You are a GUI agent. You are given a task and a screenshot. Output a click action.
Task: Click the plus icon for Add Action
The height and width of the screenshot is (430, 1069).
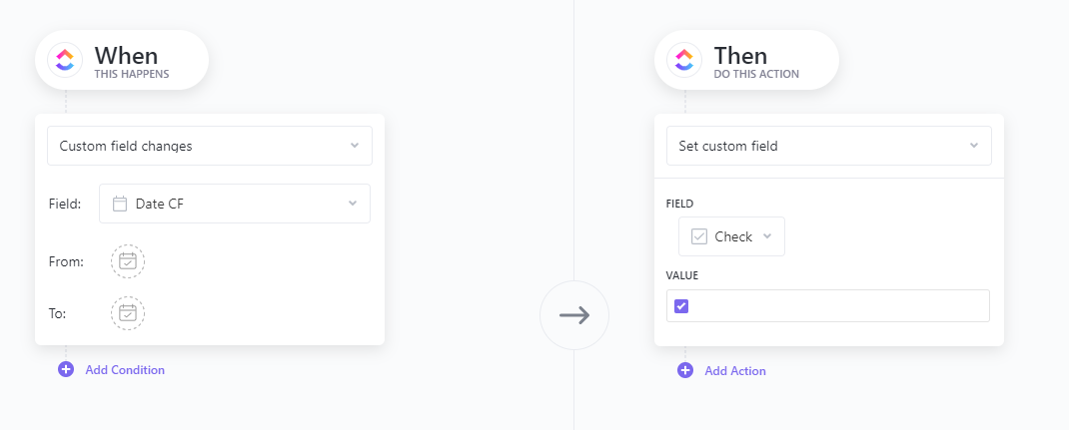[x=685, y=370]
